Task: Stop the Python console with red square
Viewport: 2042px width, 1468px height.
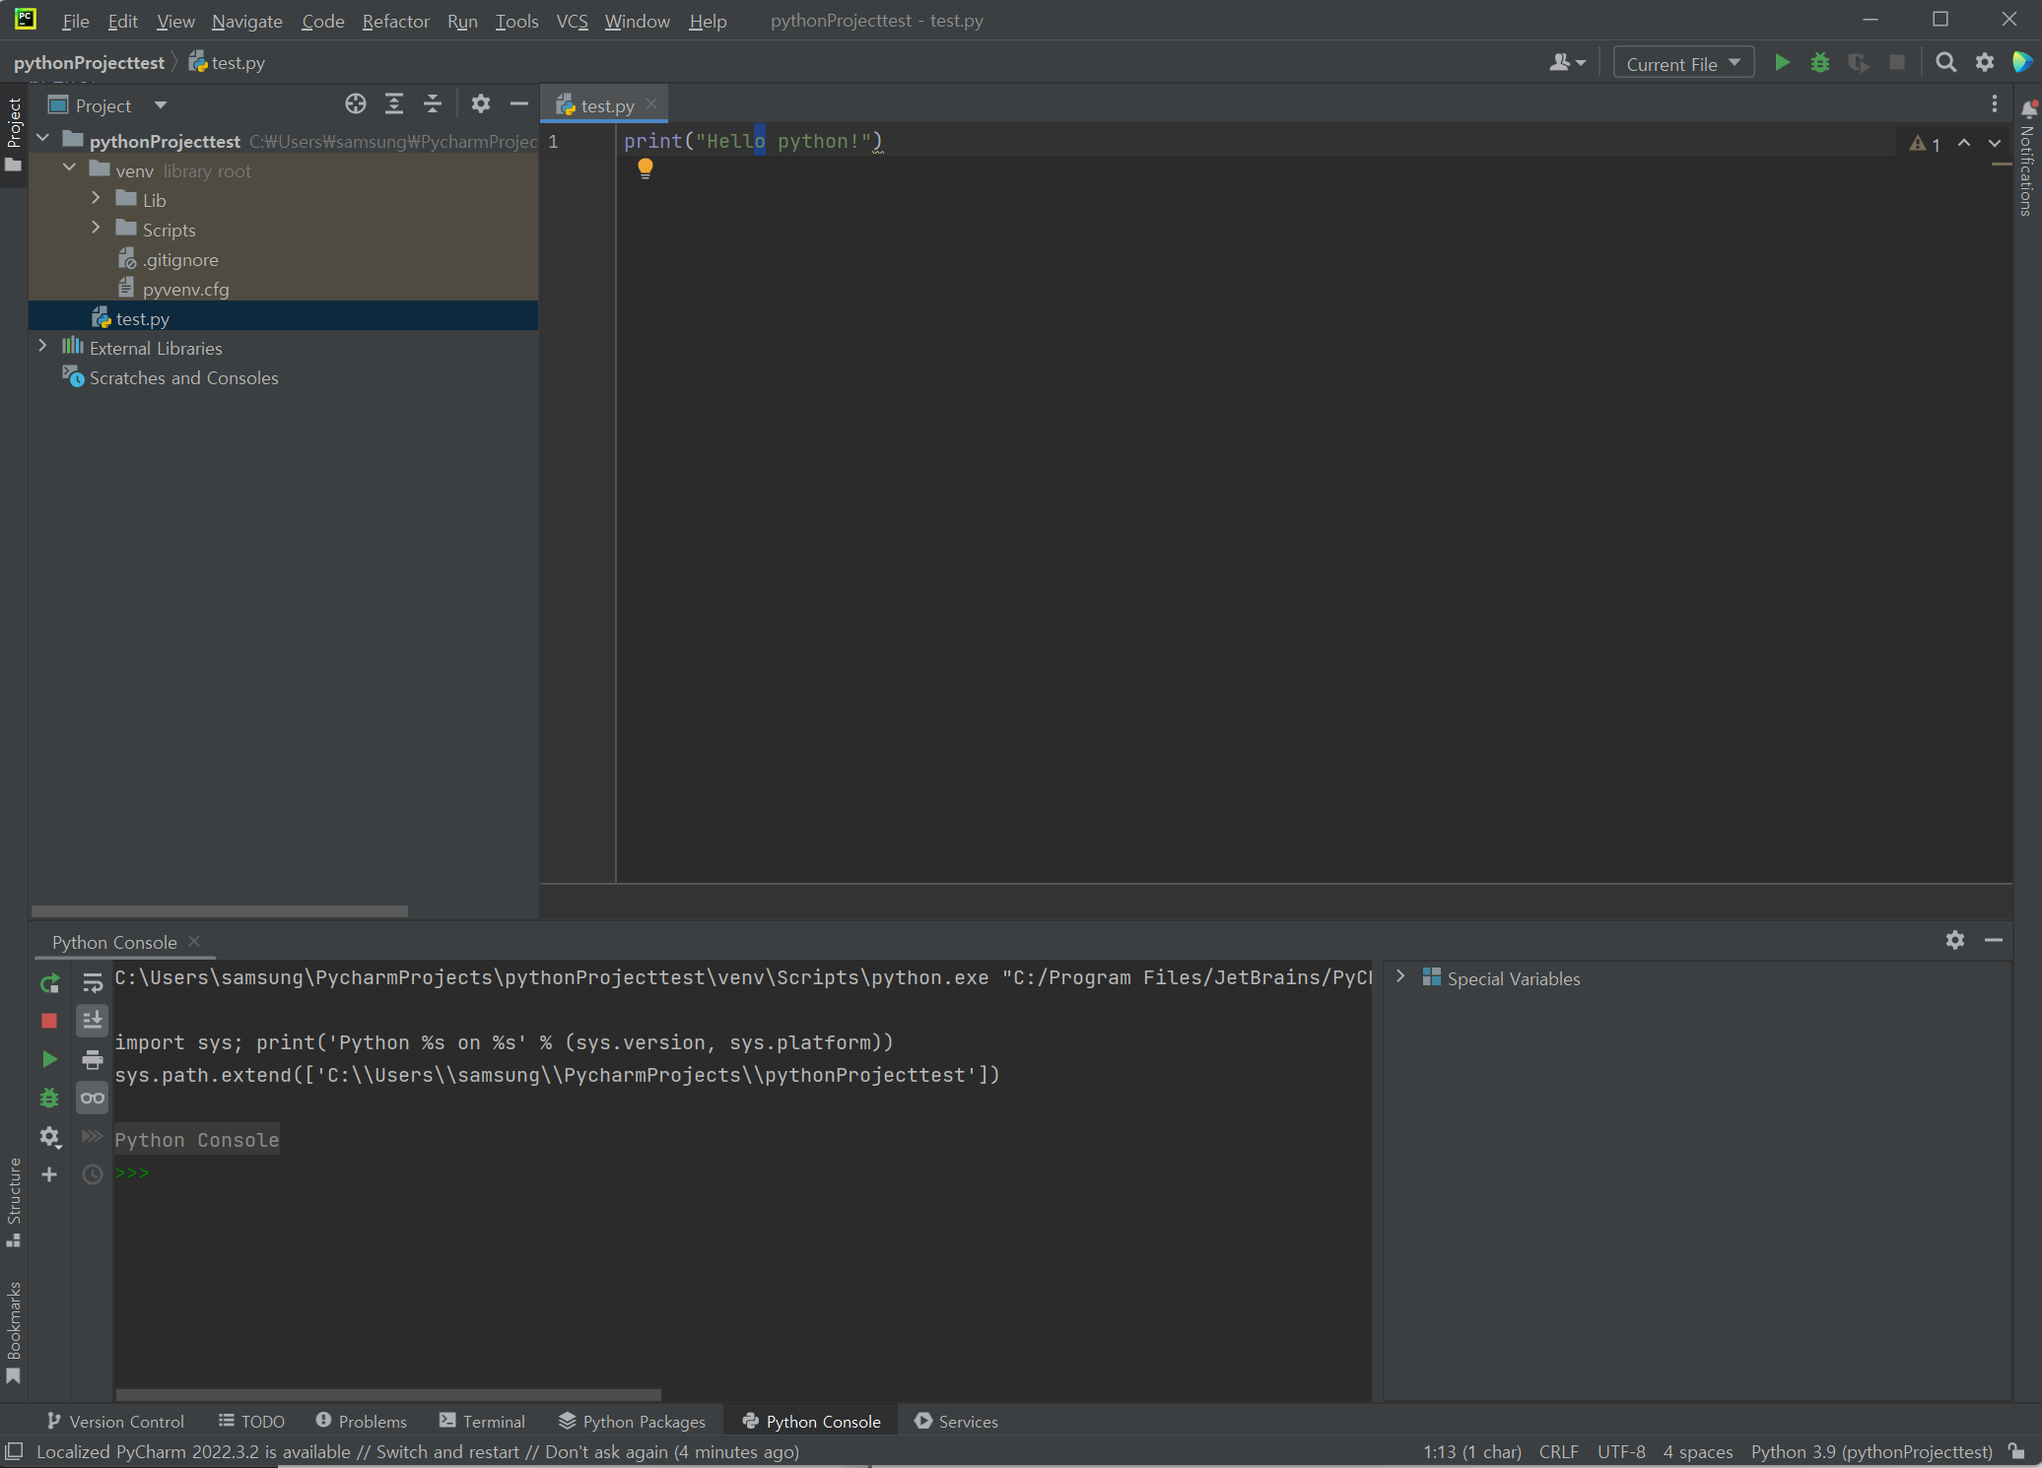Action: pyautogui.click(x=49, y=1021)
